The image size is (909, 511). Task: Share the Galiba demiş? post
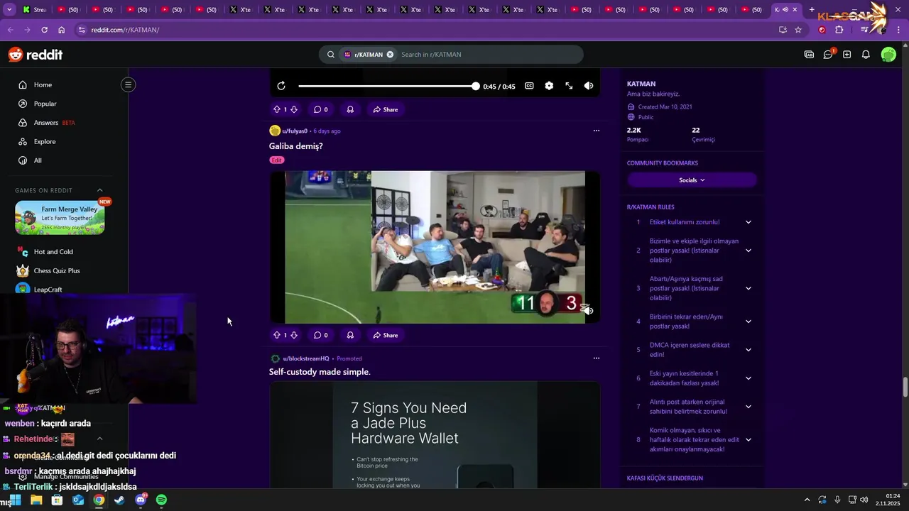coord(386,335)
